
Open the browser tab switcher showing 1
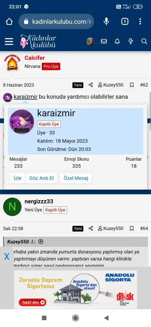(x=125, y=21)
